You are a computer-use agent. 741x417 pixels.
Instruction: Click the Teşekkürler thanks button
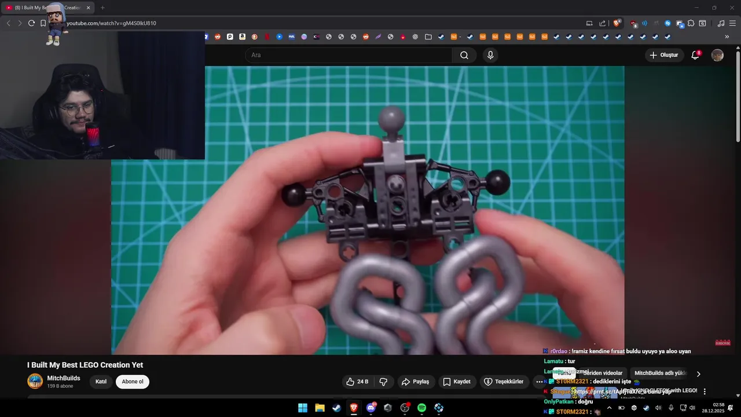(504, 382)
